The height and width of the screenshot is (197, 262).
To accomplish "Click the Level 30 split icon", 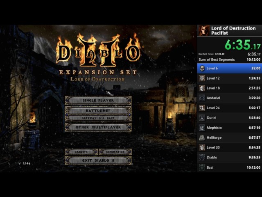I will click(x=202, y=147).
